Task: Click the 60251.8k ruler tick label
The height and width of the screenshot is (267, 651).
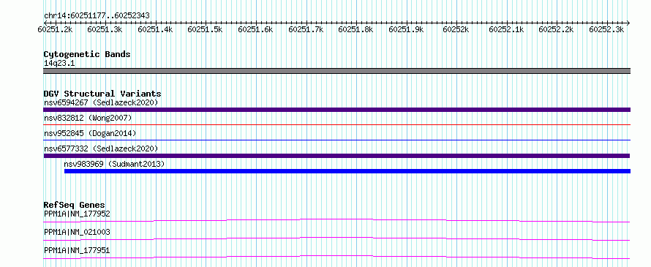Action: click(x=355, y=29)
